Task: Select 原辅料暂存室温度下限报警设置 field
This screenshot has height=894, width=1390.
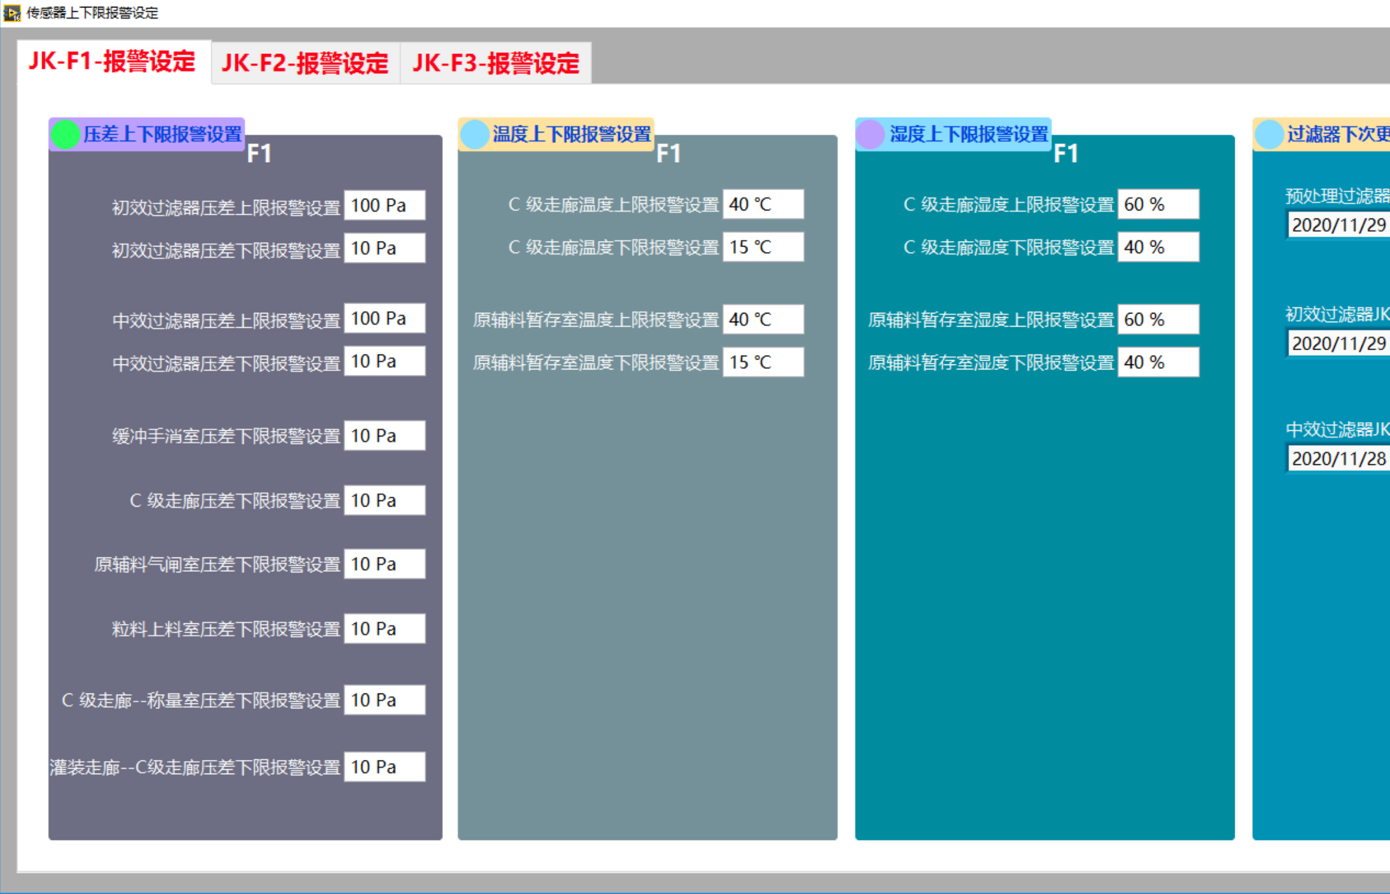Action: click(x=763, y=363)
